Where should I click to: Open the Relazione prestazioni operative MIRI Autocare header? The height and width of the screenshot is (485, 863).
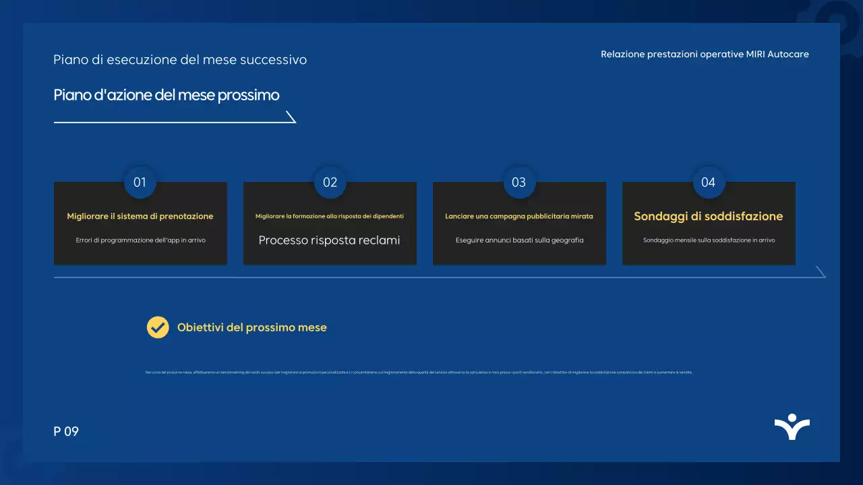(705, 54)
